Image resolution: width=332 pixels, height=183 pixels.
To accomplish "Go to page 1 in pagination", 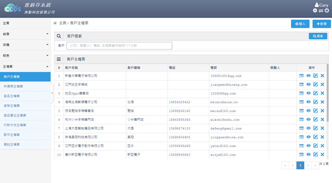I will pyautogui.click(x=300, y=165).
